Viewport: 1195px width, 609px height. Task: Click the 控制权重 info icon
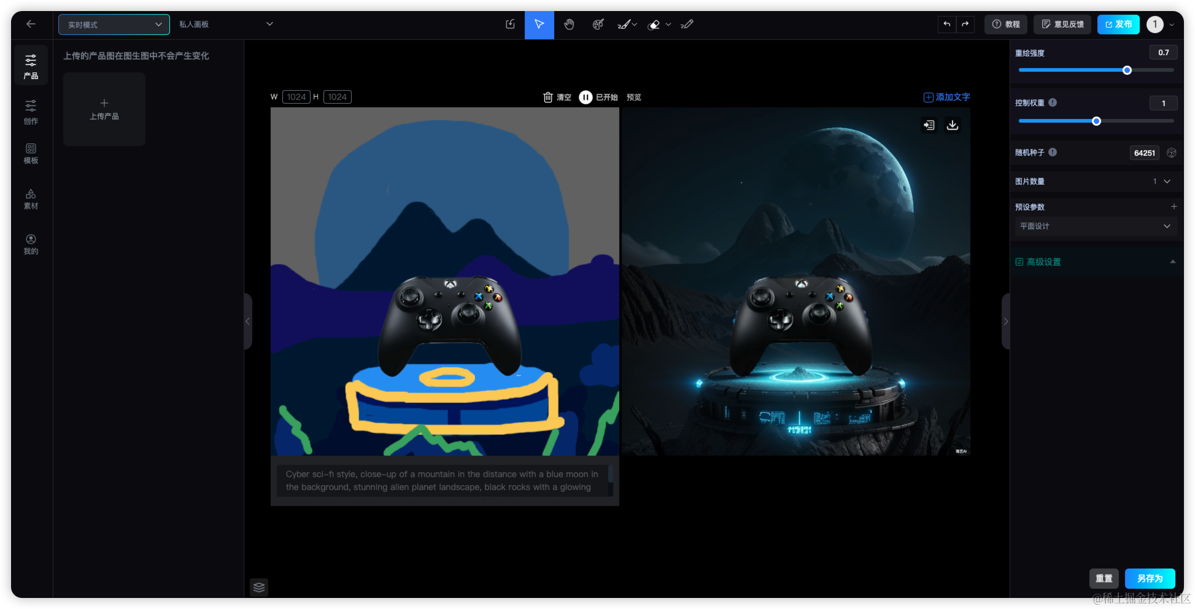1053,102
